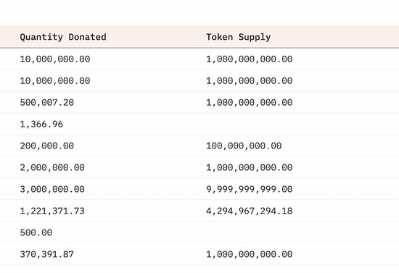This screenshot has width=399, height=273.
Task: Select the 3,000,000.00 quantity cell
Action: [52, 189]
